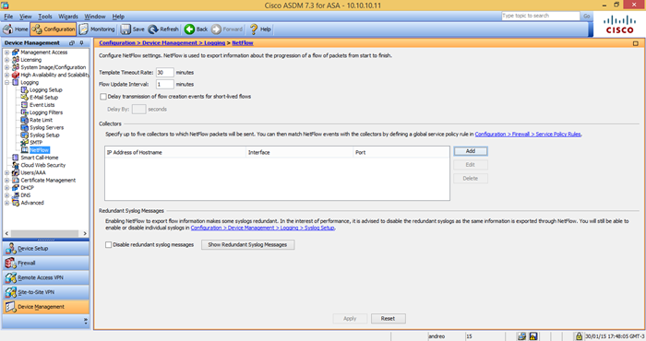Image resolution: width=646 pixels, height=341 pixels.
Task: Click the Reset button
Action: (389, 318)
